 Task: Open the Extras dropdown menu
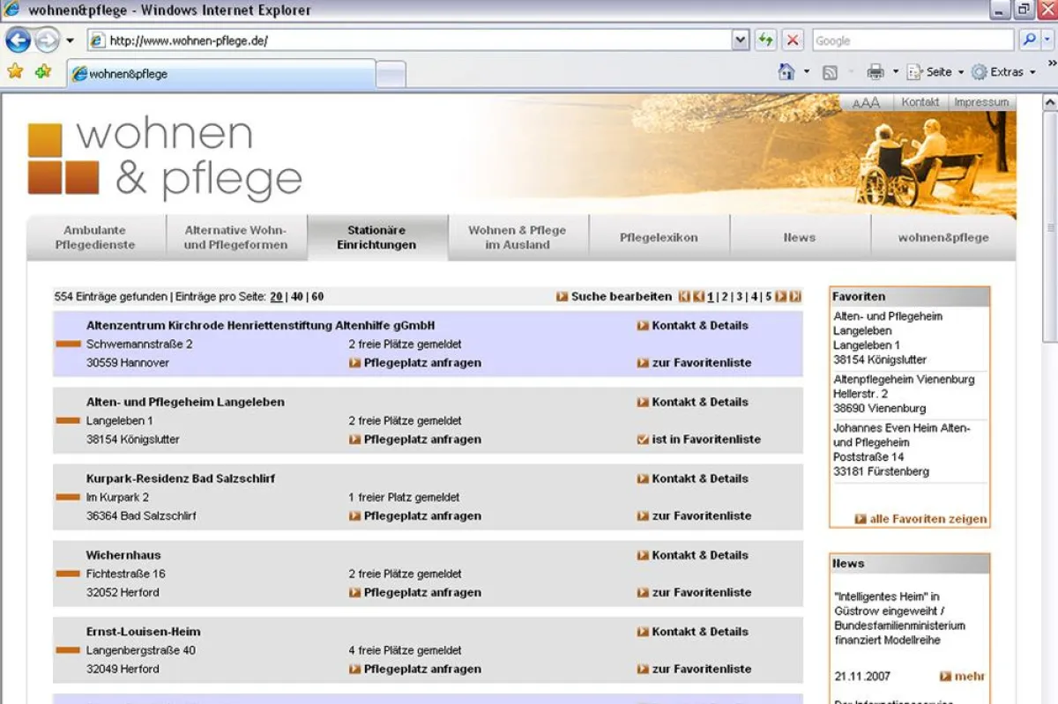pyautogui.click(x=1003, y=72)
